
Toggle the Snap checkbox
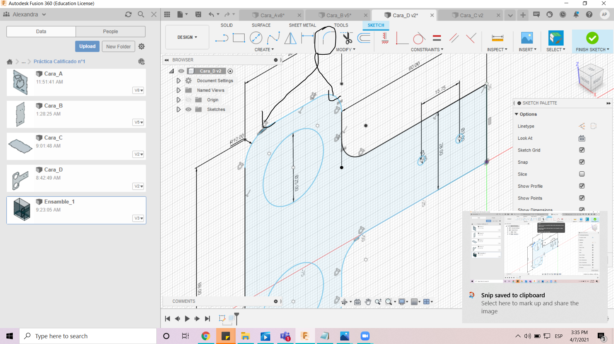tap(582, 162)
